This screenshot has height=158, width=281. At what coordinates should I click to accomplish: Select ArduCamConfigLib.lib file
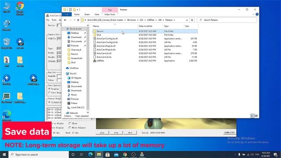(107, 42)
